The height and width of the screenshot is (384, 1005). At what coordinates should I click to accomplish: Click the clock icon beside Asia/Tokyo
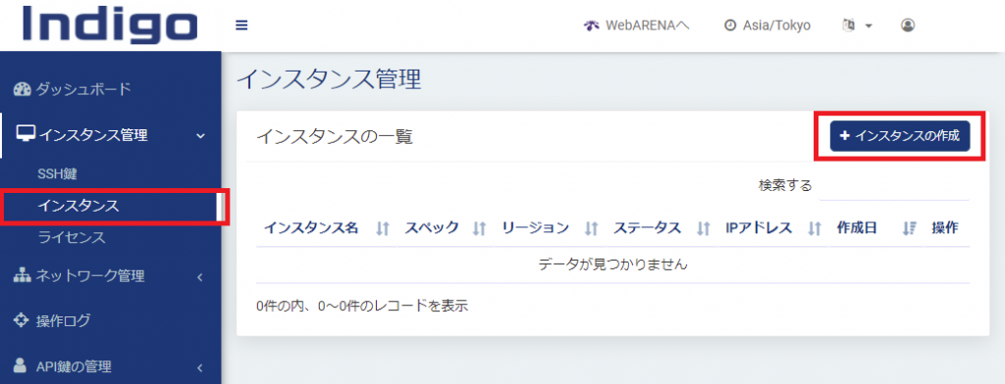[729, 25]
